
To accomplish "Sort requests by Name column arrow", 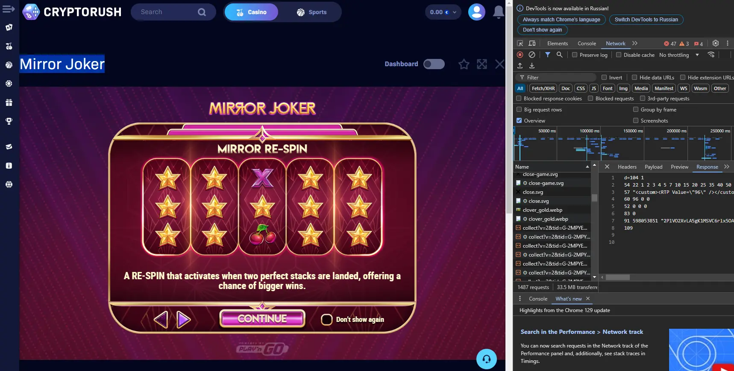I will (587, 167).
